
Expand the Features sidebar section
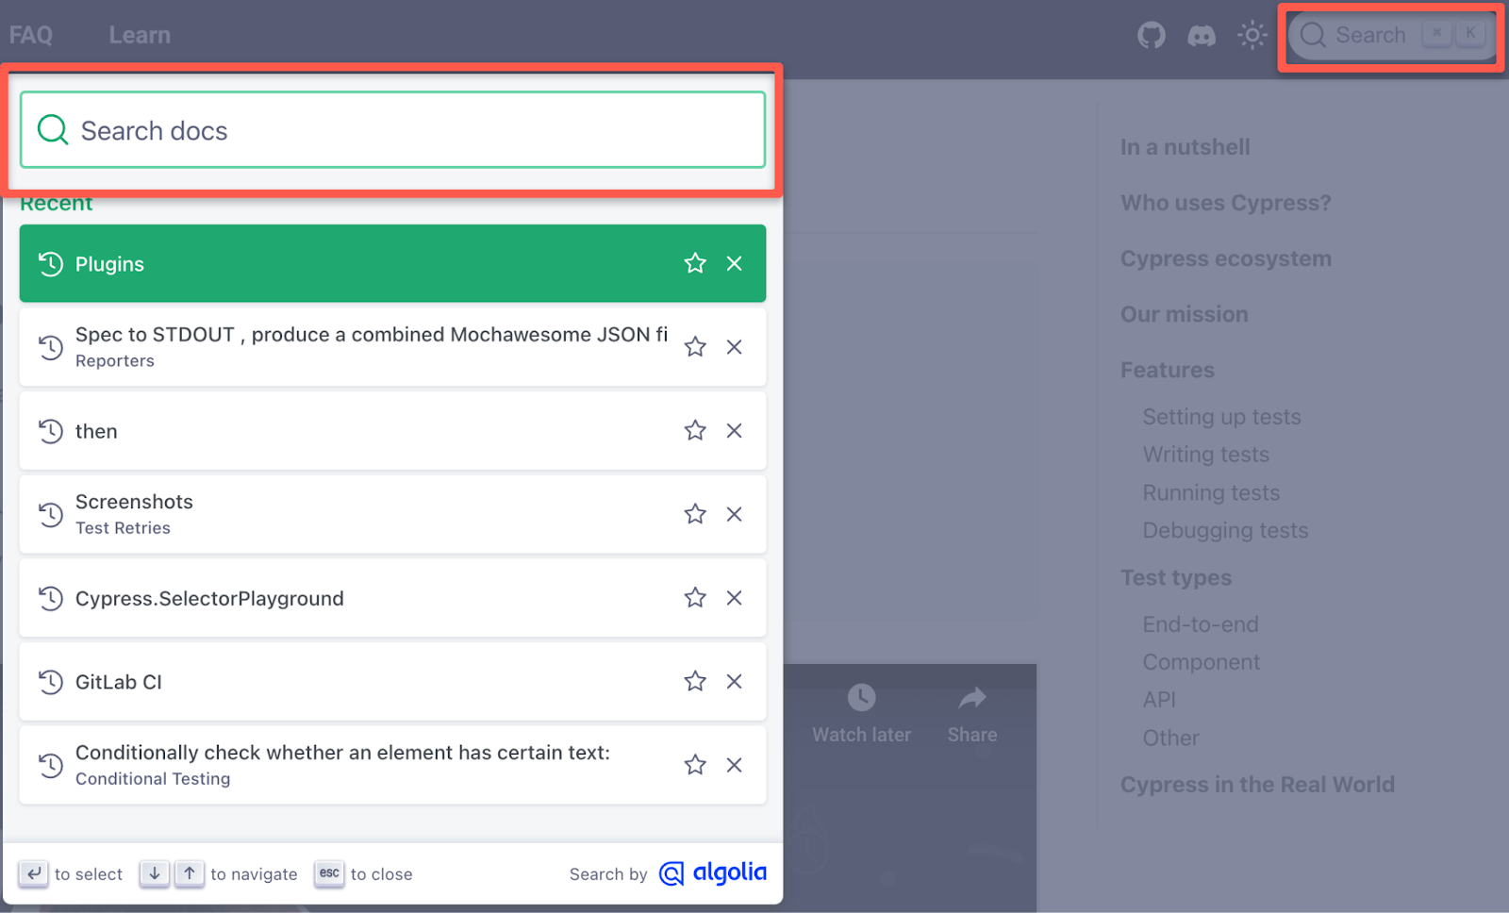click(1167, 370)
